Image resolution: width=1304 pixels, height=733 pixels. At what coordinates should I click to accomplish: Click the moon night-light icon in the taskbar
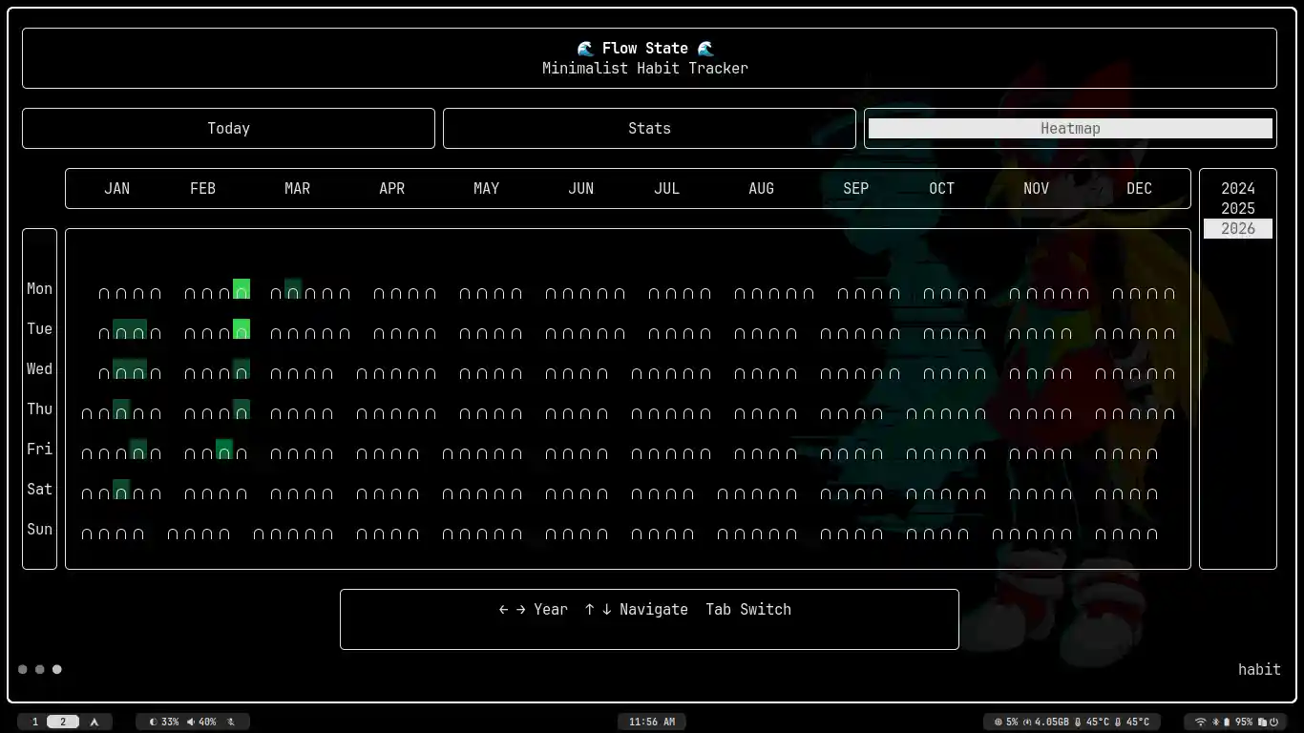click(153, 722)
